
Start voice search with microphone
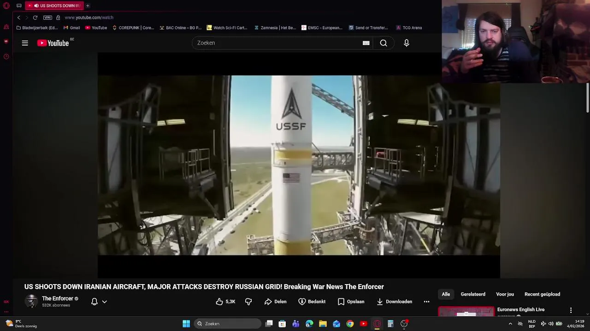coord(406,43)
